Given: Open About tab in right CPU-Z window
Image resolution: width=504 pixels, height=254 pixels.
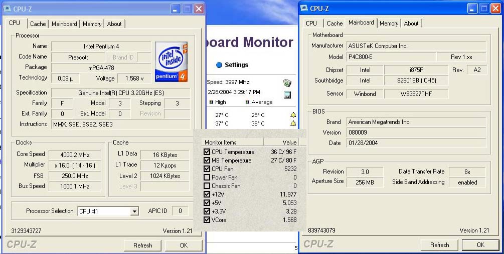Looking at the screenshot, I should click(411, 23).
